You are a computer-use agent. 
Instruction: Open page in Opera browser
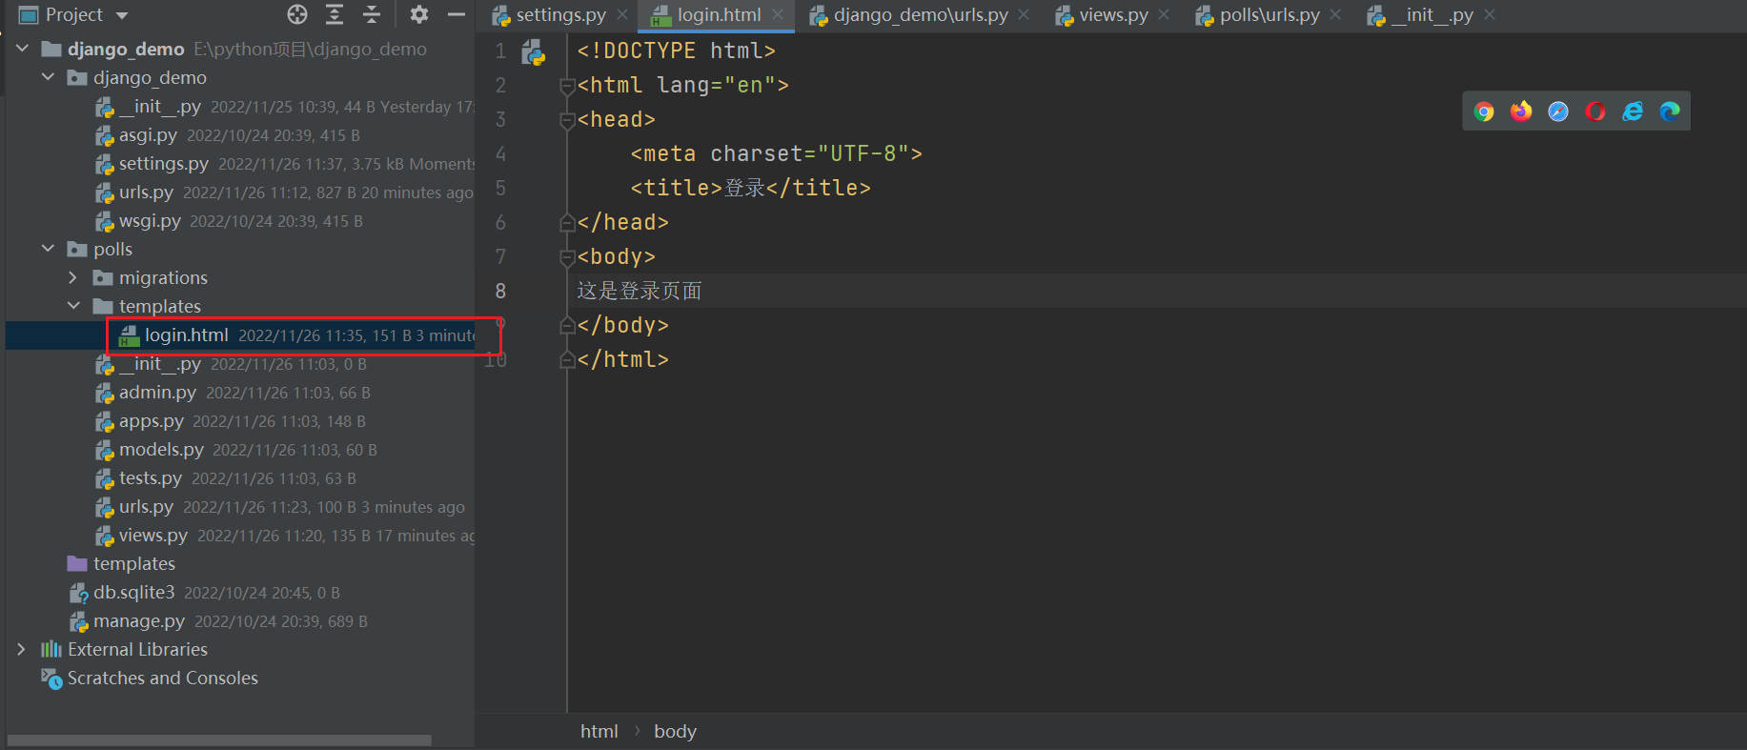1595,111
